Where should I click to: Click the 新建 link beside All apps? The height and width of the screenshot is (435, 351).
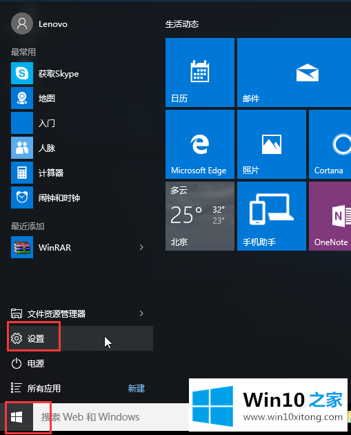pyautogui.click(x=137, y=388)
